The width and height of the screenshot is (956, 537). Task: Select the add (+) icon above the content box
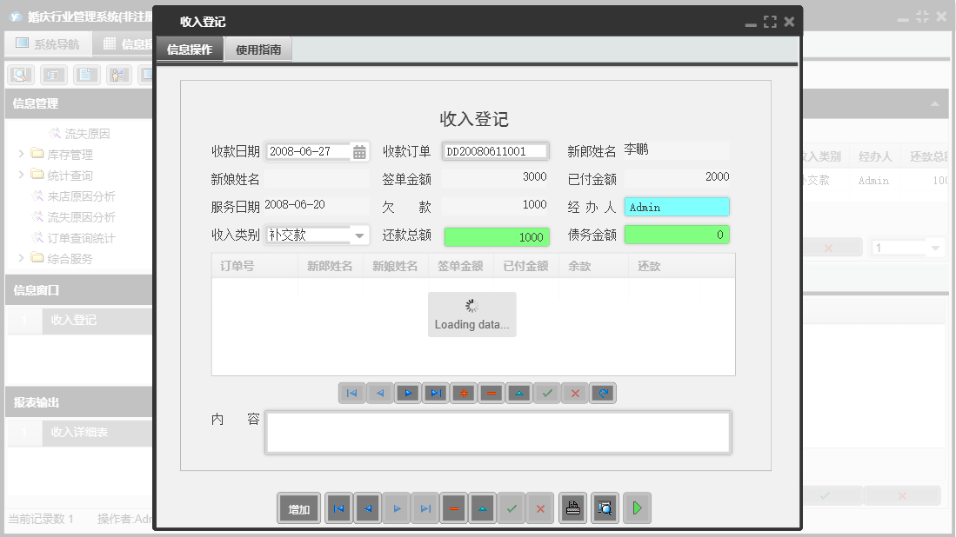pos(463,393)
